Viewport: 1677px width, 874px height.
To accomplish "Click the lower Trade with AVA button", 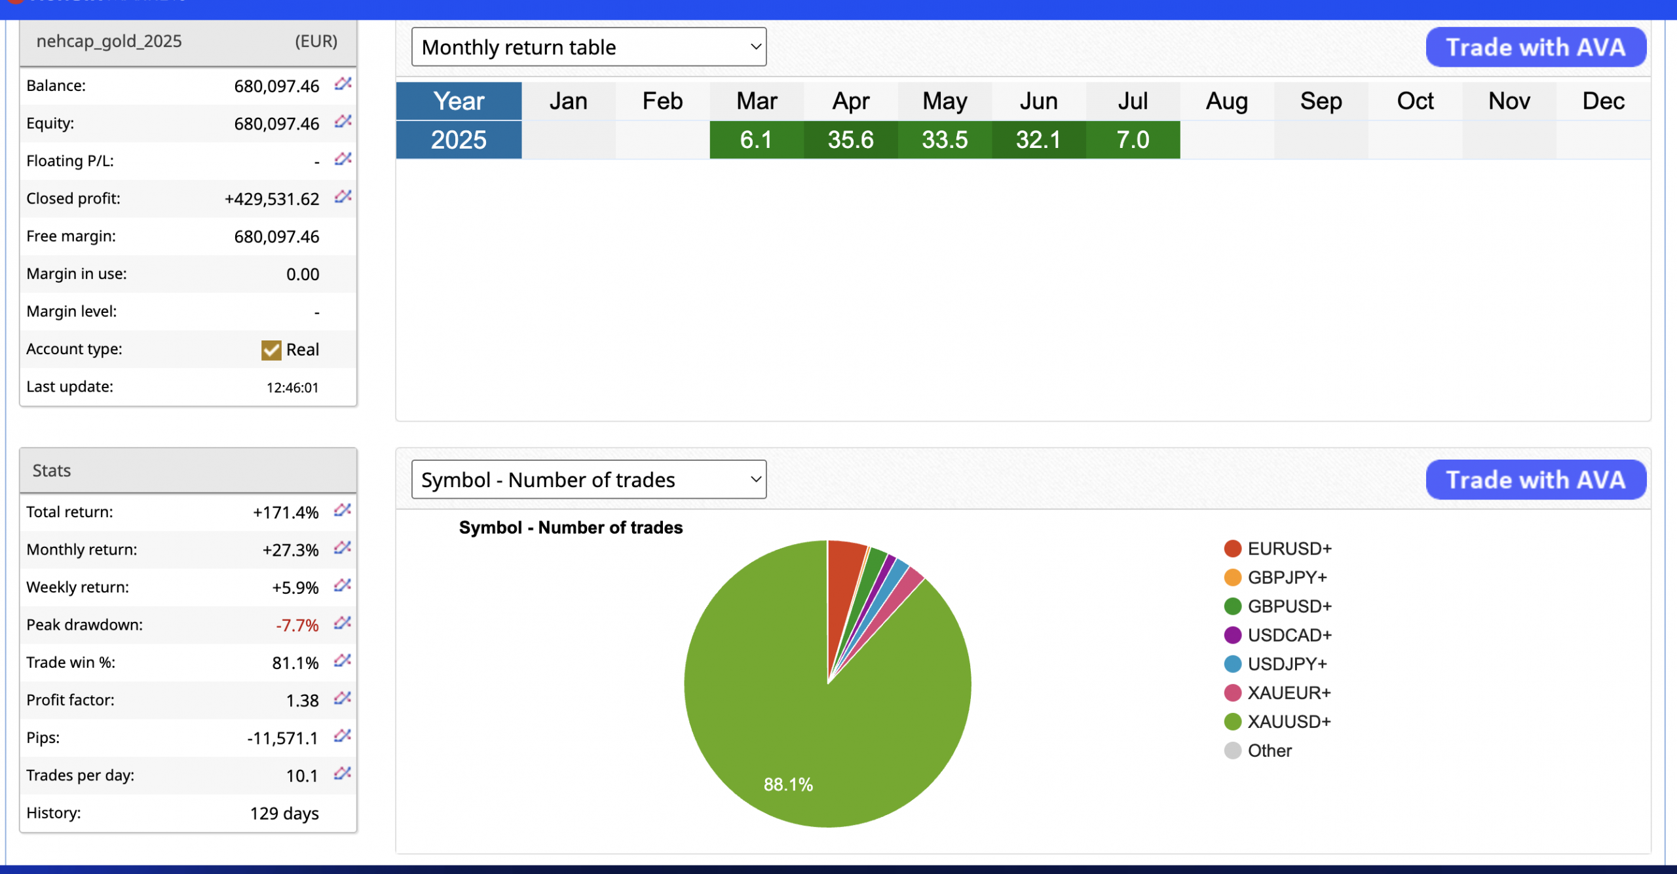I will click(1536, 480).
